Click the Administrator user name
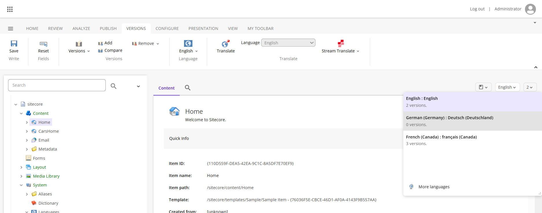This screenshot has height=213, width=542. [508, 9]
